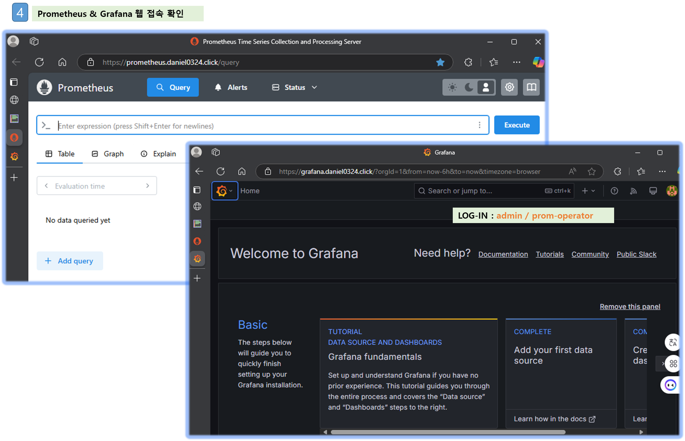Open Prometheus settings gear icon

point(509,87)
